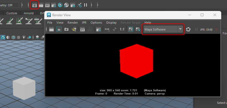Open Render View from the main status line
The image size is (227, 108).
click(34, 5)
